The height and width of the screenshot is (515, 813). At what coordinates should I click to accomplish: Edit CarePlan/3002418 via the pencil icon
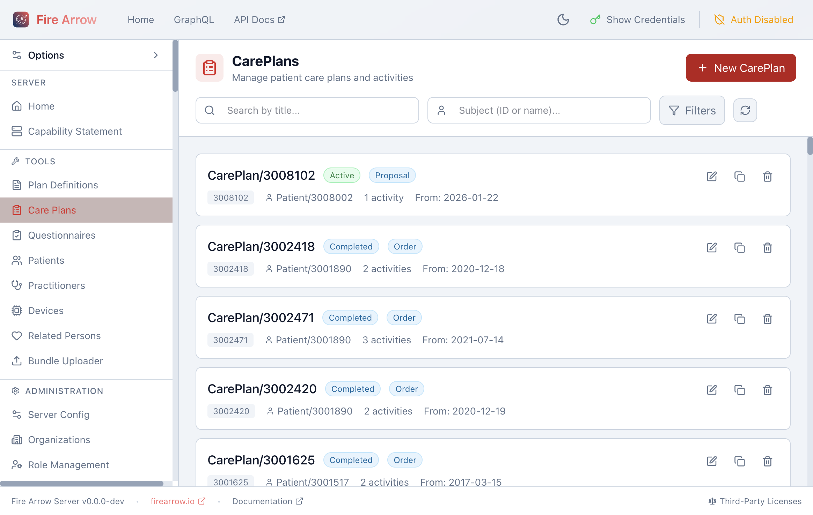pos(712,248)
